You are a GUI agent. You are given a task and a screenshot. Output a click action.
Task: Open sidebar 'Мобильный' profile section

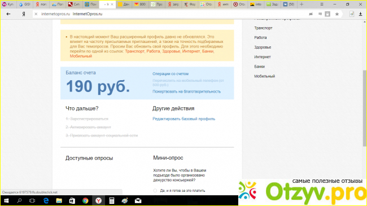[x=264, y=76]
